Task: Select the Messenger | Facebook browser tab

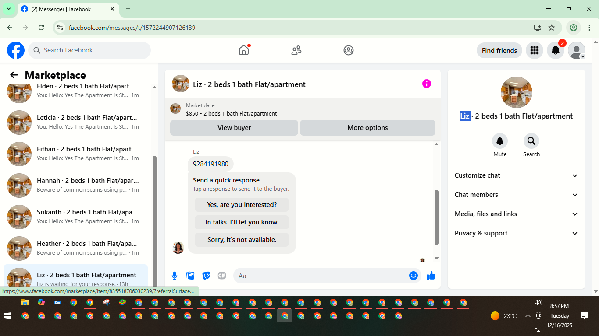Action: (x=68, y=9)
